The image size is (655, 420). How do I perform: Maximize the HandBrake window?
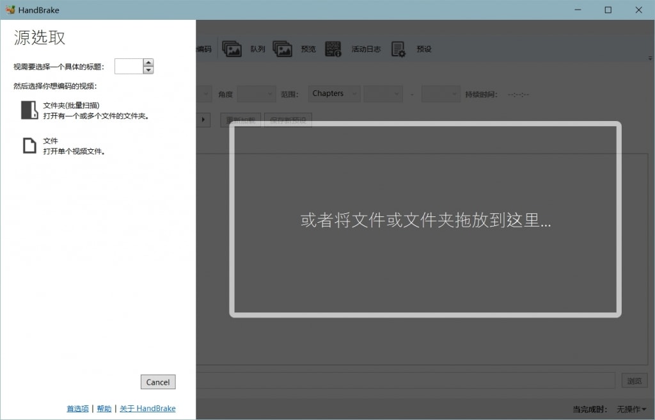click(608, 10)
